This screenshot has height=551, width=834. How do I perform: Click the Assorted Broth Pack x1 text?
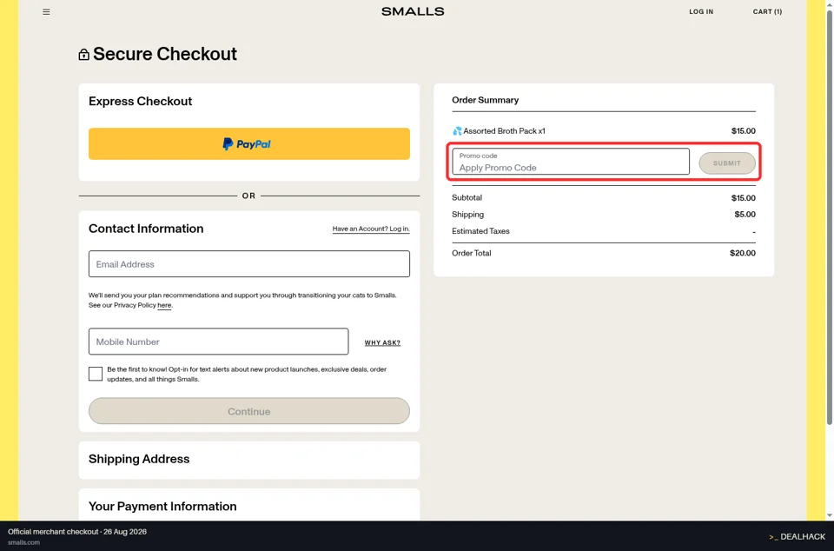click(504, 131)
